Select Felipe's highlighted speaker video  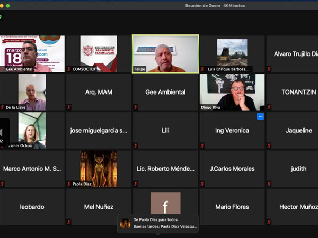click(165, 53)
